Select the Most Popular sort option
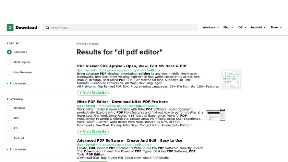Viewport: 288px width, 162px height. click(9, 62)
